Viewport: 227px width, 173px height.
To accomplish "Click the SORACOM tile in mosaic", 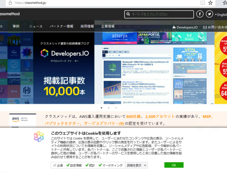I will pyautogui.click(x=14, y=66).
